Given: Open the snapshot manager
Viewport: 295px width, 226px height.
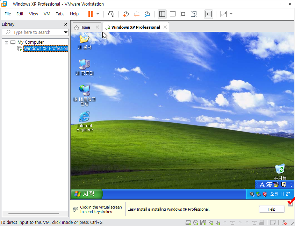Looking at the screenshot, I should click(147, 14).
